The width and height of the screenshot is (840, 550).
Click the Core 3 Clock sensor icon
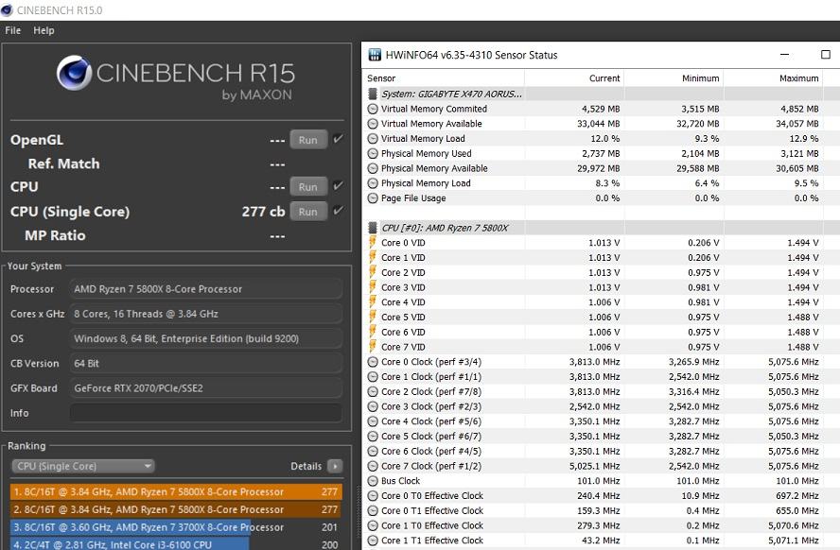[373, 406]
